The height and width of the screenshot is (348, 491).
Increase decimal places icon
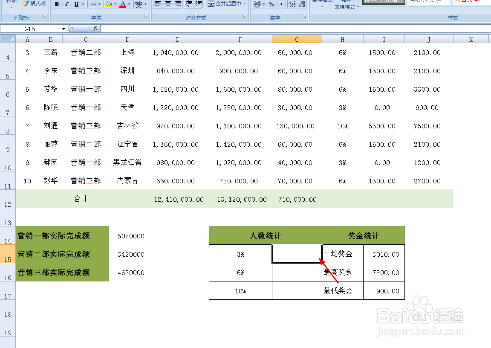click(292, 4)
